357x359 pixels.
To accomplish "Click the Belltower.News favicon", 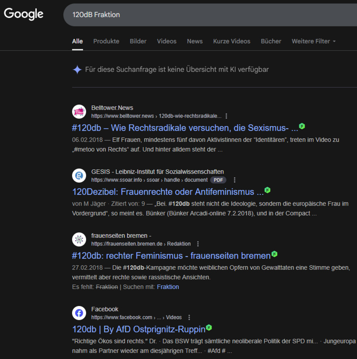I will [x=79, y=112].
